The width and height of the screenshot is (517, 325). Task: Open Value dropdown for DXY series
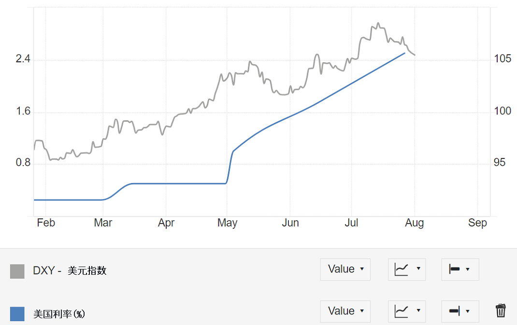coord(345,269)
